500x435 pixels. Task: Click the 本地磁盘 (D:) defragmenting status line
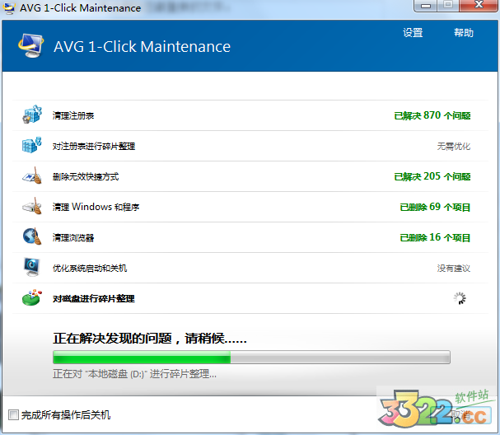pos(134,373)
